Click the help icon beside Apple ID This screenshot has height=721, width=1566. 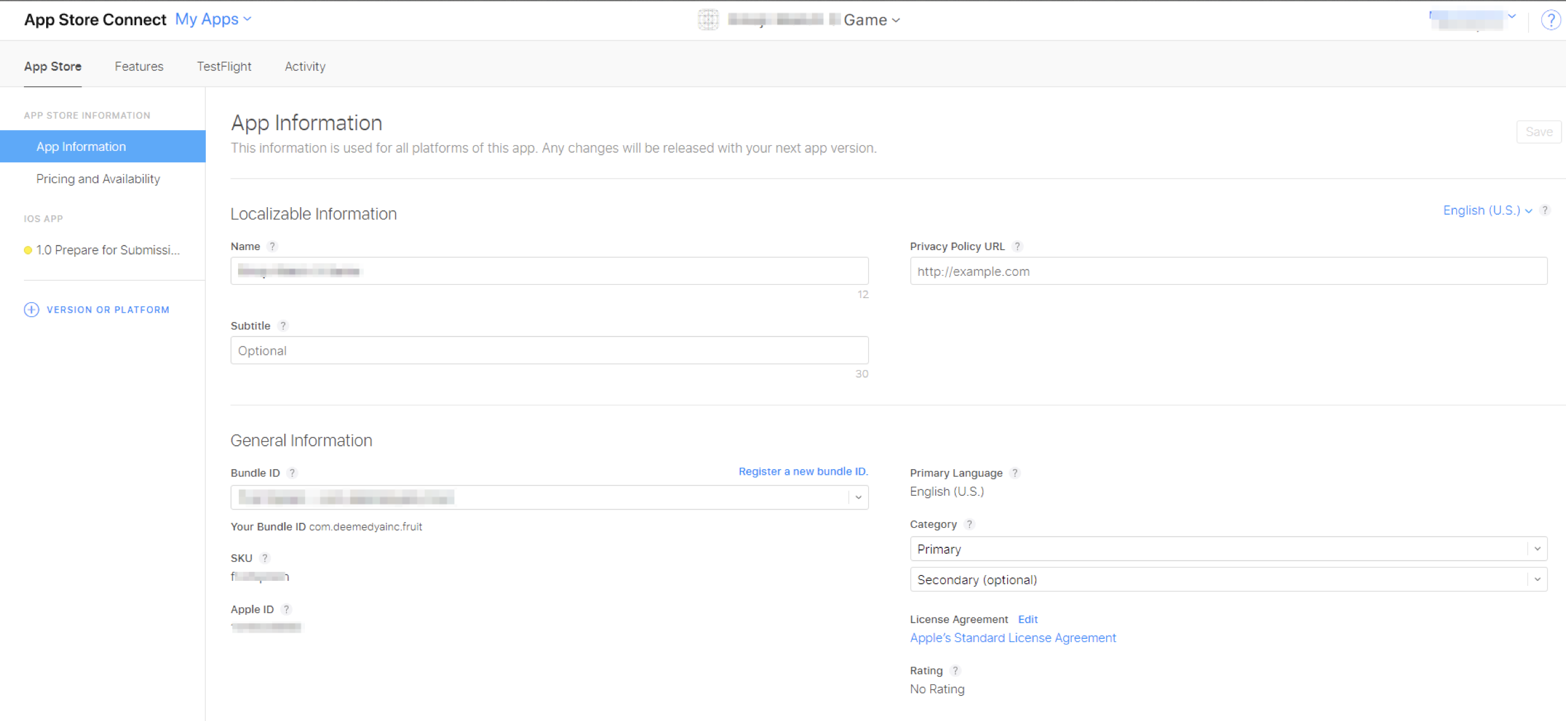[x=286, y=609]
